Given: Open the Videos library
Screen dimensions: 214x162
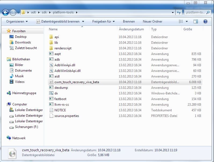Looking at the screenshot, I should point(20,82).
